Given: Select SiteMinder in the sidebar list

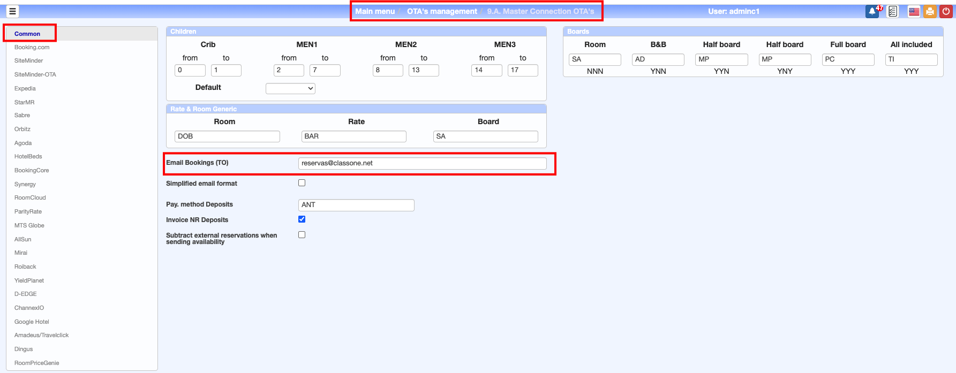Looking at the screenshot, I should pyautogui.click(x=28, y=61).
